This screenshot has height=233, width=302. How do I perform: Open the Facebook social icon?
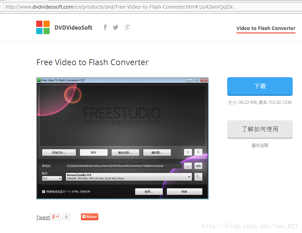pyautogui.click(x=105, y=27)
